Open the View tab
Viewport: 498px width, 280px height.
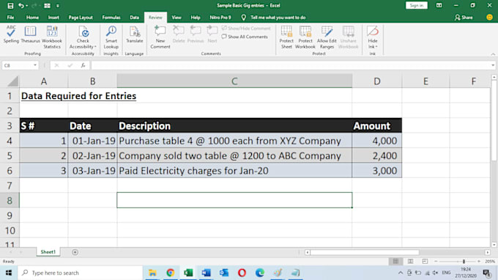(176, 18)
